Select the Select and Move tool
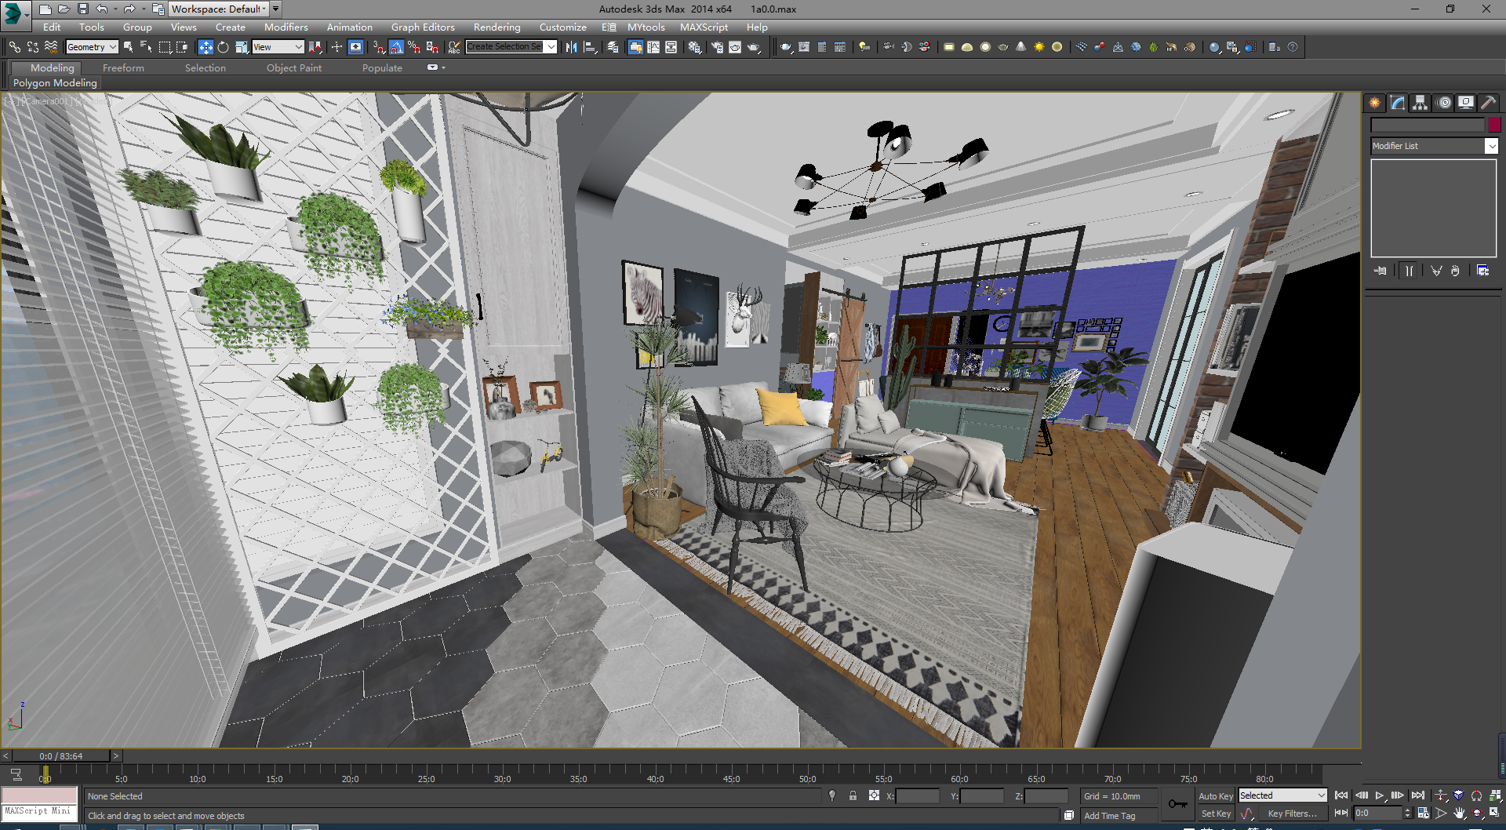1506x830 pixels. click(206, 47)
